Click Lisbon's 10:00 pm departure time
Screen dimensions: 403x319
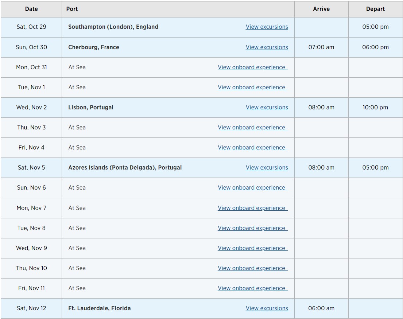click(x=376, y=107)
